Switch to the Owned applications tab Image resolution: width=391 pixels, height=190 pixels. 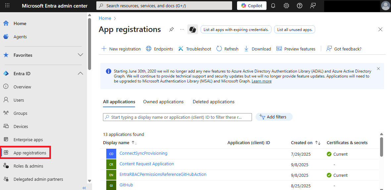pyautogui.click(x=163, y=102)
